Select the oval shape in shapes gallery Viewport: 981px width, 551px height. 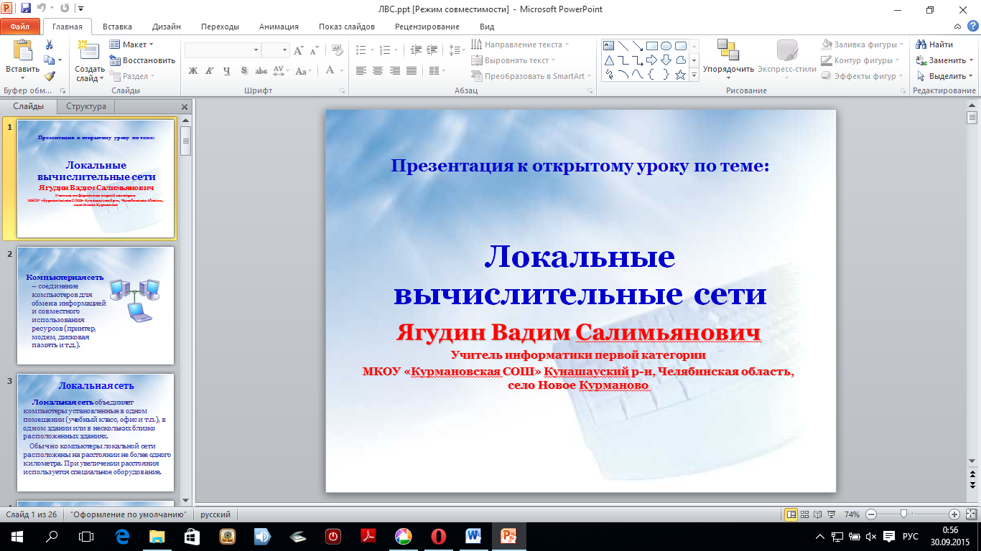(x=666, y=45)
